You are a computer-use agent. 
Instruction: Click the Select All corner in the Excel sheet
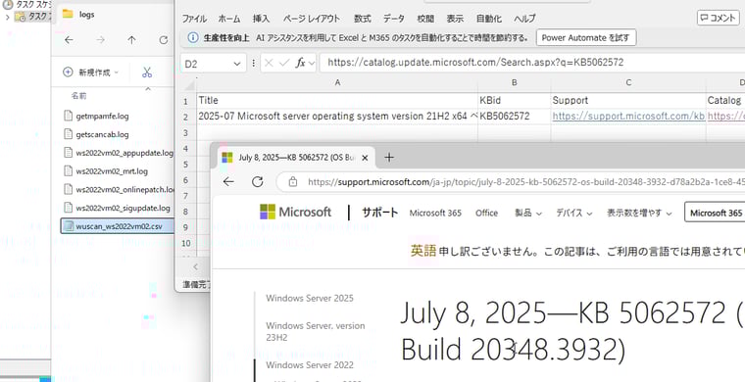(x=189, y=84)
